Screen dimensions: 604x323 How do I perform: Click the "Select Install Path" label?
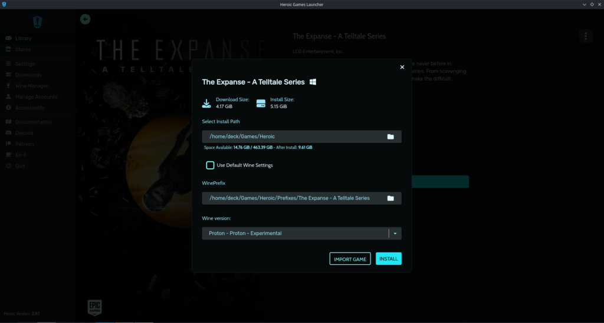[x=221, y=121]
